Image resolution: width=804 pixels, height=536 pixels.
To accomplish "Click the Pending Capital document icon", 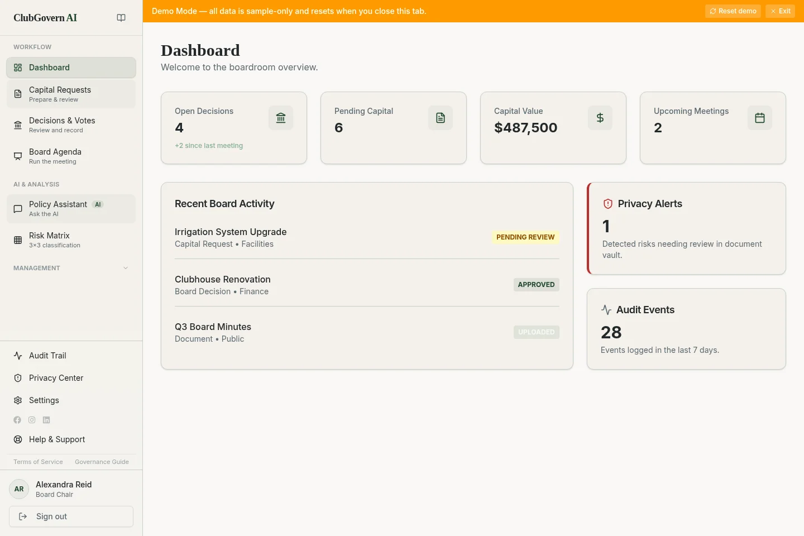I will 441,118.
